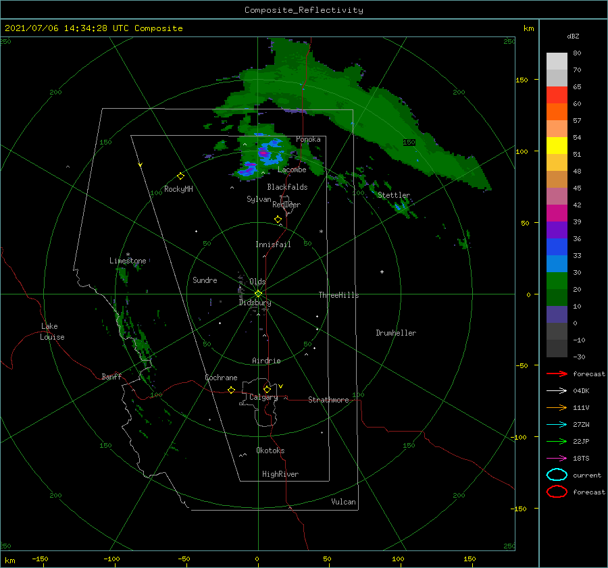Screen dimensions: 608x568
Task: Click the yellow diamond marker above RockyMH
Action: coord(180,176)
